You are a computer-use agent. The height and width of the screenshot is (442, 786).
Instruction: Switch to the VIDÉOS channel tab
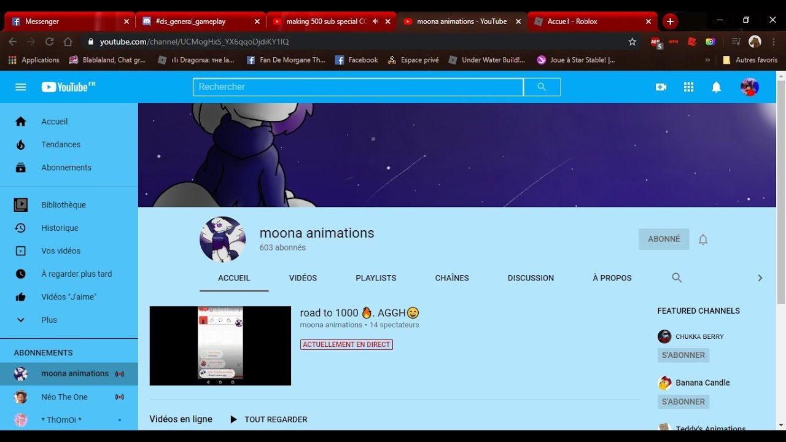click(303, 278)
